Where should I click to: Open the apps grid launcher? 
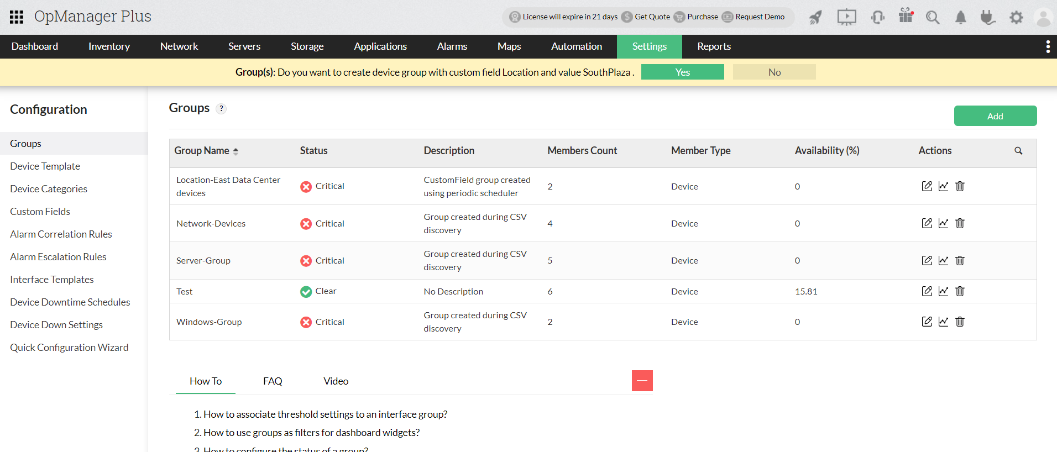[17, 17]
